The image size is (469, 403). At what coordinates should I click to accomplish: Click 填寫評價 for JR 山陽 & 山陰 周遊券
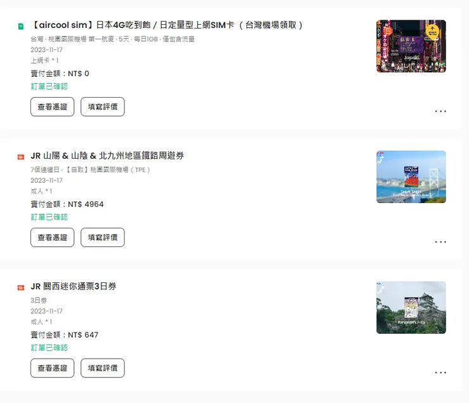click(103, 237)
